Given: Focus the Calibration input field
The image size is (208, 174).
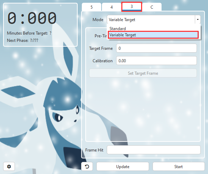Looking at the screenshot, I should coord(156,61).
